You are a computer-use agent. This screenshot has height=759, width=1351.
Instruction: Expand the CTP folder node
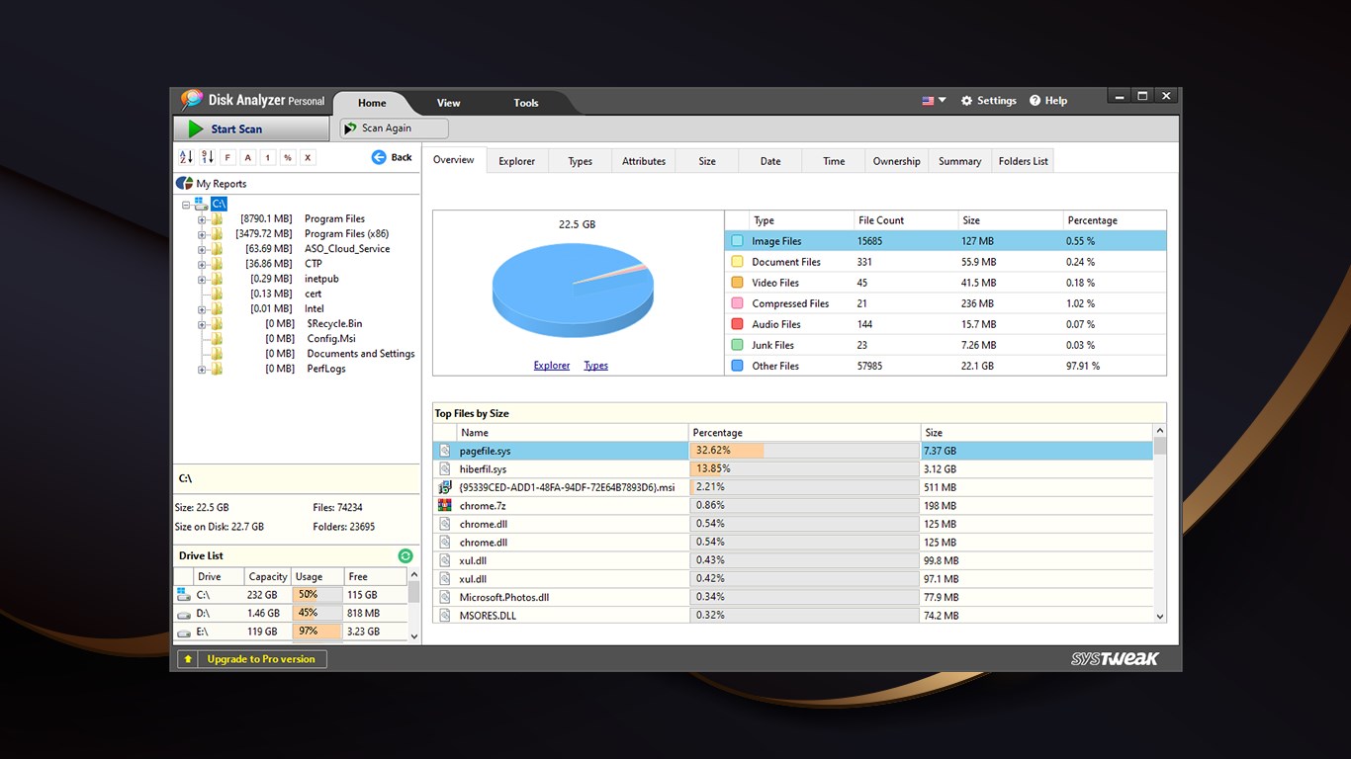pos(201,264)
